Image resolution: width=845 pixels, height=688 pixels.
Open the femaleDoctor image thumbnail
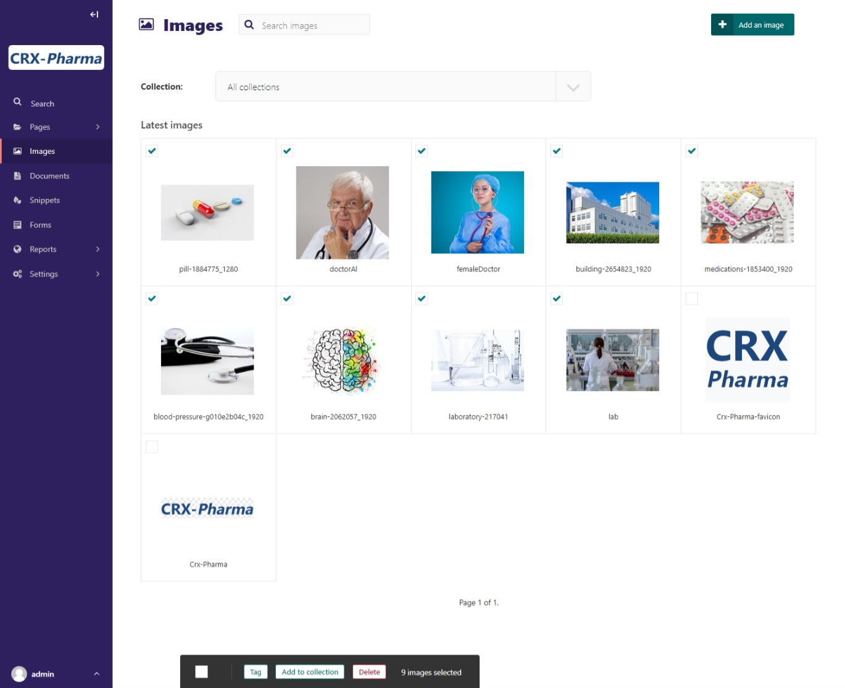[477, 212]
